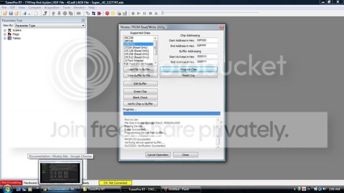
Task: Click the Read Chip button
Action: (189, 76)
